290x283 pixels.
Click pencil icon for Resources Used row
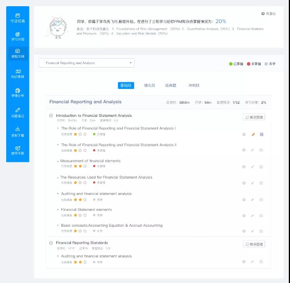[x=252, y=183]
